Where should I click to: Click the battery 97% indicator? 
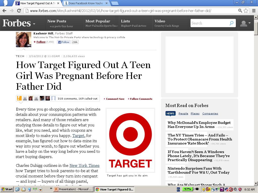tap(187, 189)
